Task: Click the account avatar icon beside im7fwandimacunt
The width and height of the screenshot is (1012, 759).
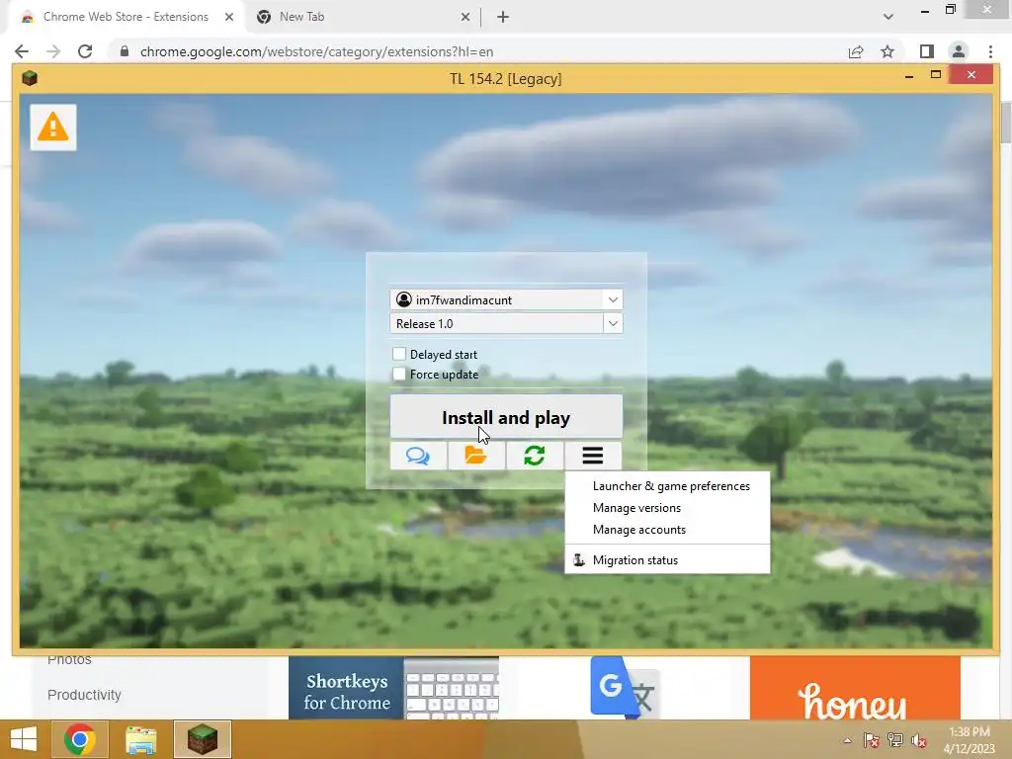Action: [x=404, y=299]
